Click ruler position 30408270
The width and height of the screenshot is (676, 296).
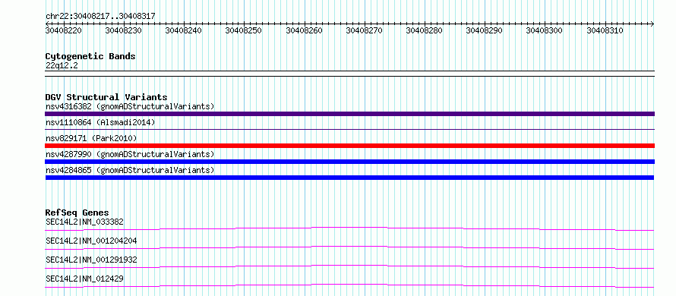pyautogui.click(x=365, y=31)
